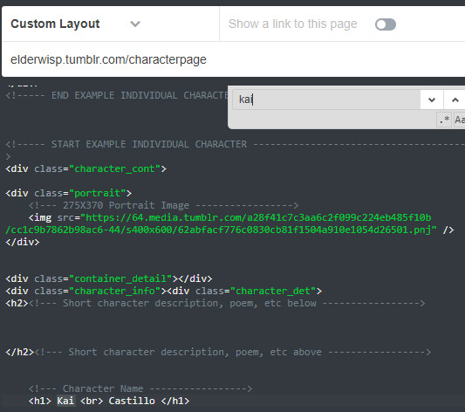The width and height of the screenshot is (465, 412).
Task: Toggle Show a link to this page
Action: pyautogui.click(x=386, y=24)
